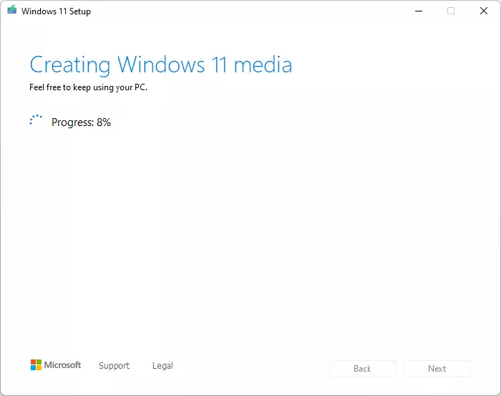This screenshot has height=396, width=501.
Task: Click the "Progress: 8%" text
Action: tap(81, 122)
